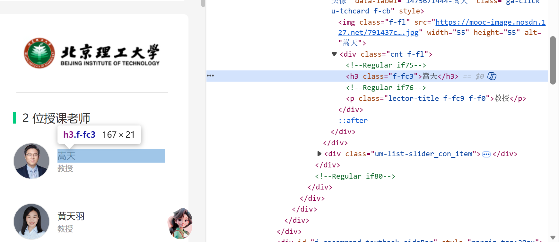Select the ::after pseudo-element line
This screenshot has height=242, width=559.
tap(353, 120)
